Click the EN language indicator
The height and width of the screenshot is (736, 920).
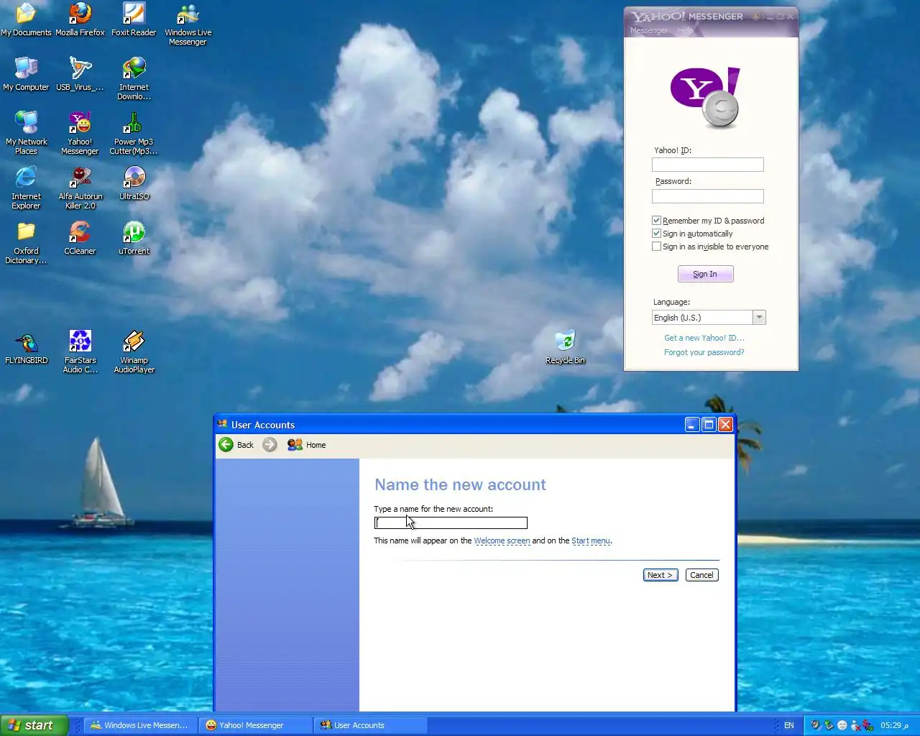pyautogui.click(x=789, y=725)
